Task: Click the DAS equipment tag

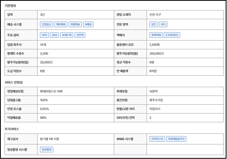Action: coord(54,35)
